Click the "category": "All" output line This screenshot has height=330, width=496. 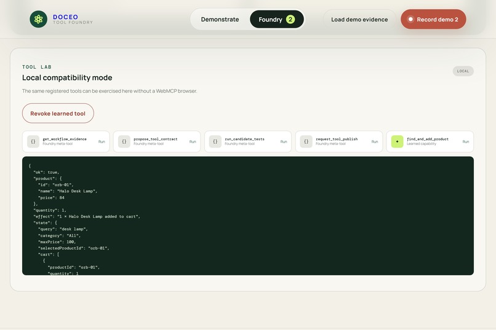pos(60,235)
